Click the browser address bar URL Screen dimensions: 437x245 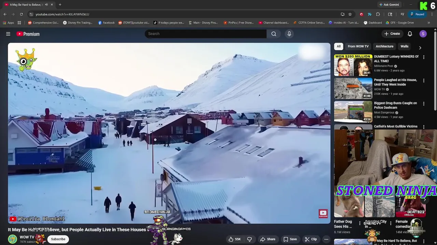pyautogui.click(x=62, y=14)
